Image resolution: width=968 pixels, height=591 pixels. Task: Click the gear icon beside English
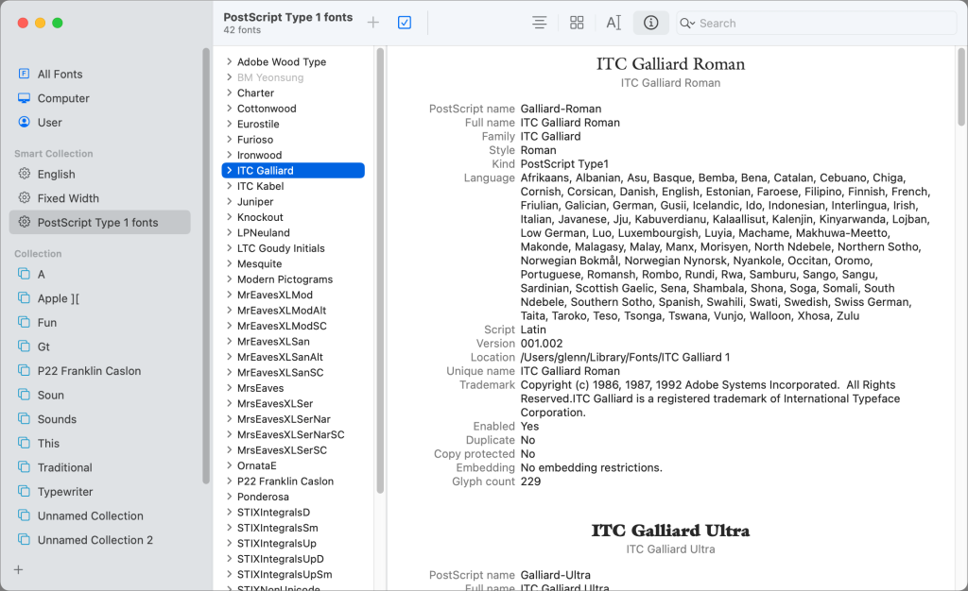click(24, 174)
